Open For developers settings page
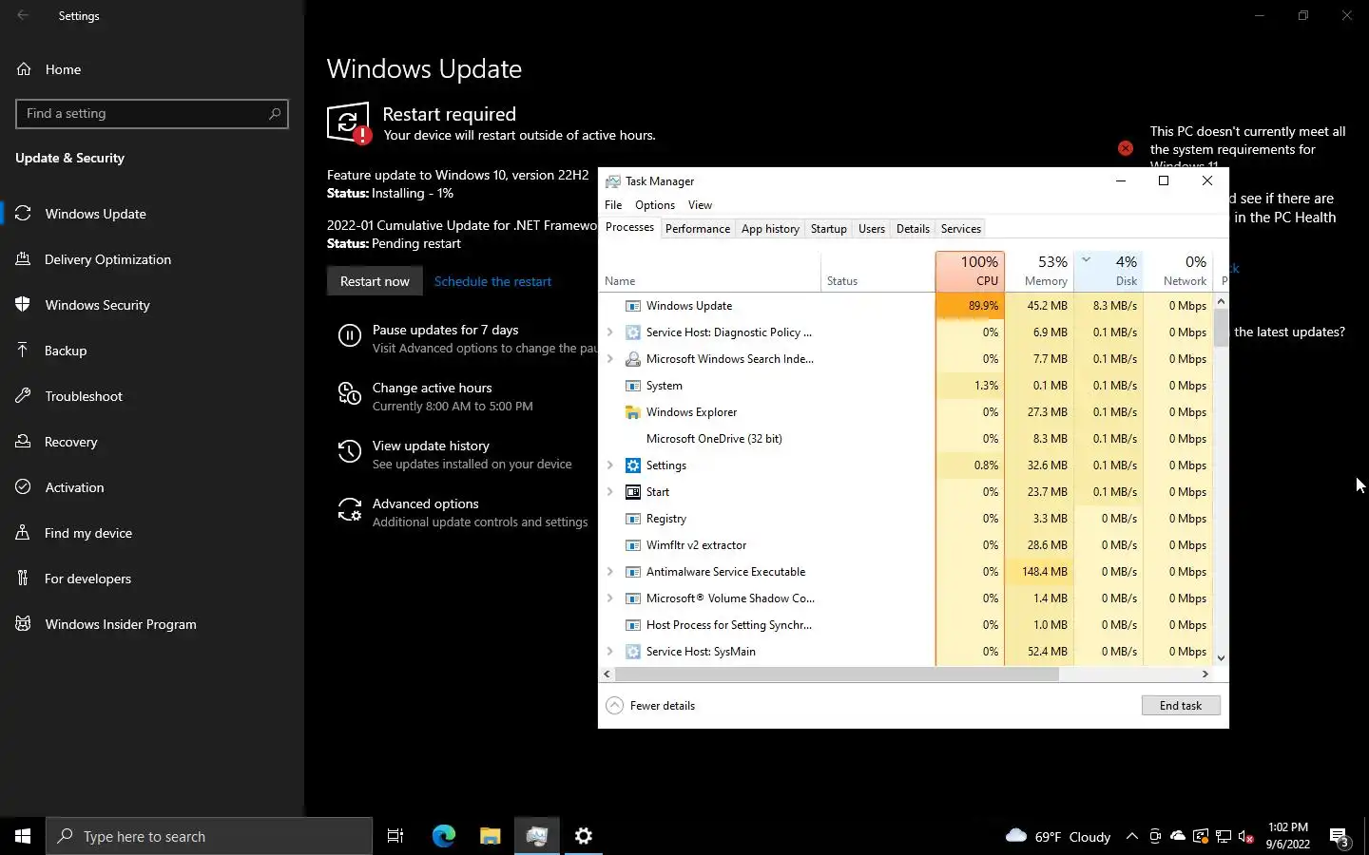 click(x=152, y=579)
